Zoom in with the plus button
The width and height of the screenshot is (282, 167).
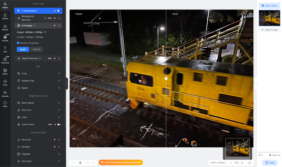[242, 163]
